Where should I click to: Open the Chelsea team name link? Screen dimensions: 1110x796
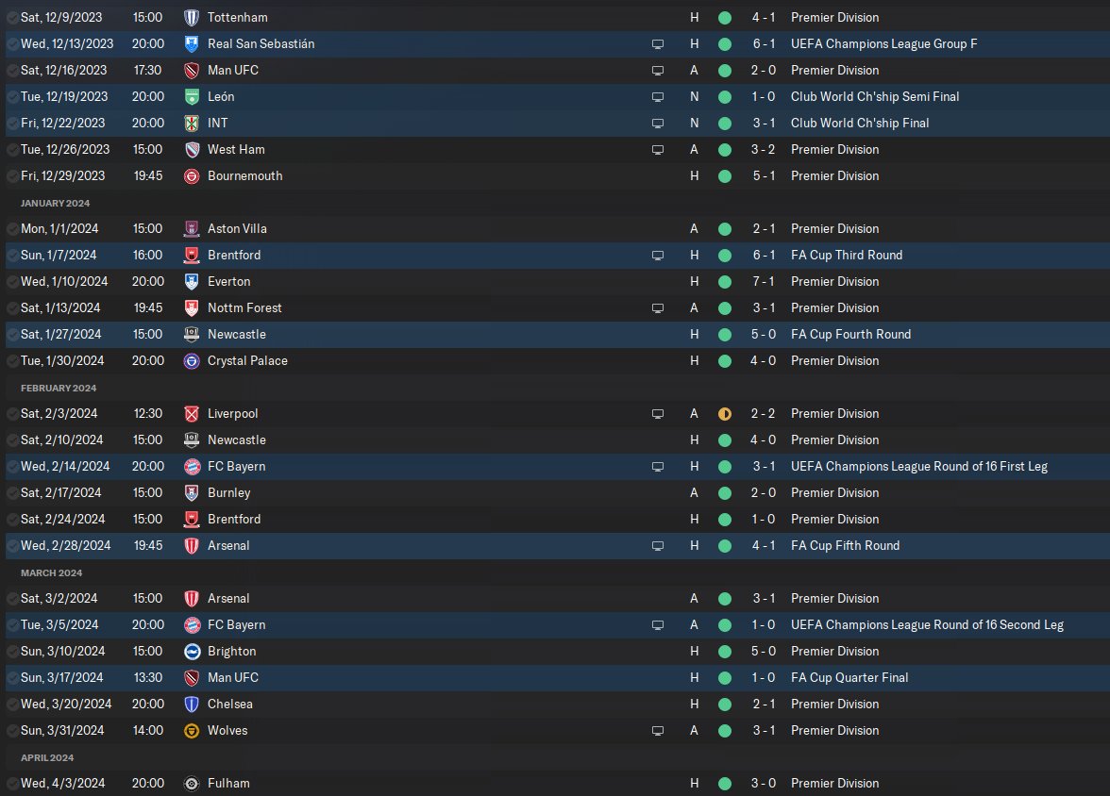(x=230, y=704)
